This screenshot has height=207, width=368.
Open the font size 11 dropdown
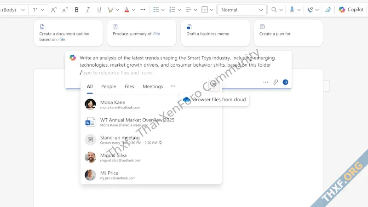click(39, 10)
